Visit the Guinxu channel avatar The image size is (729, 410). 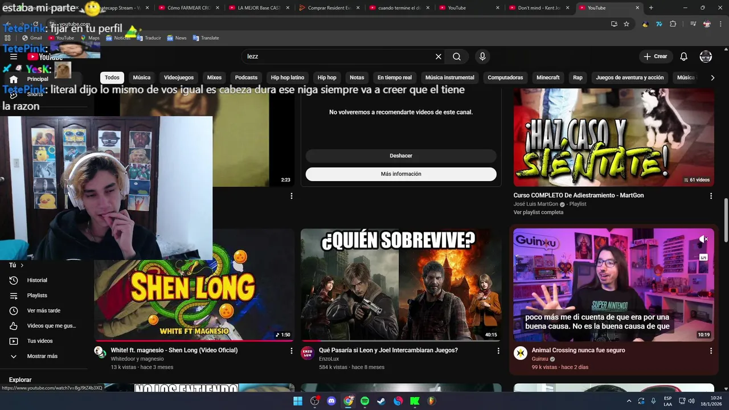click(x=521, y=352)
